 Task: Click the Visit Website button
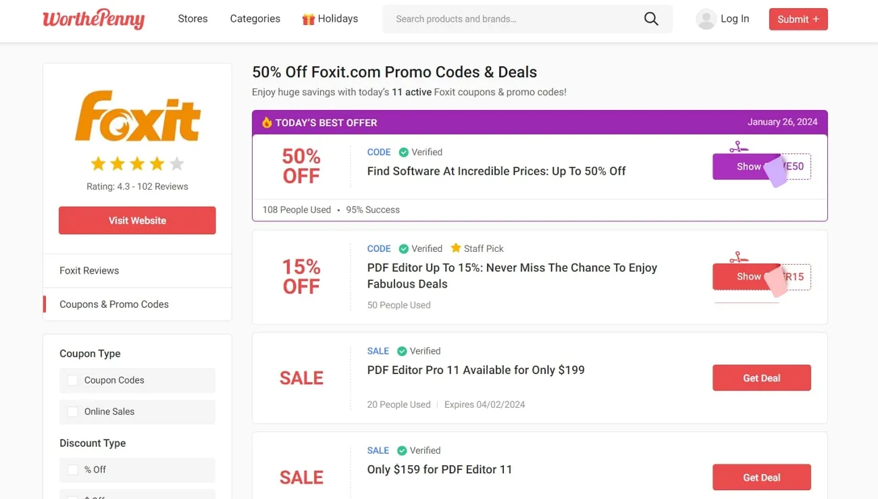[137, 220]
